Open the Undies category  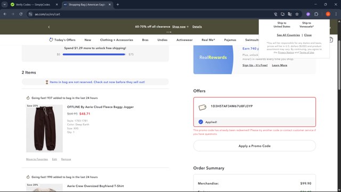pos(163,40)
